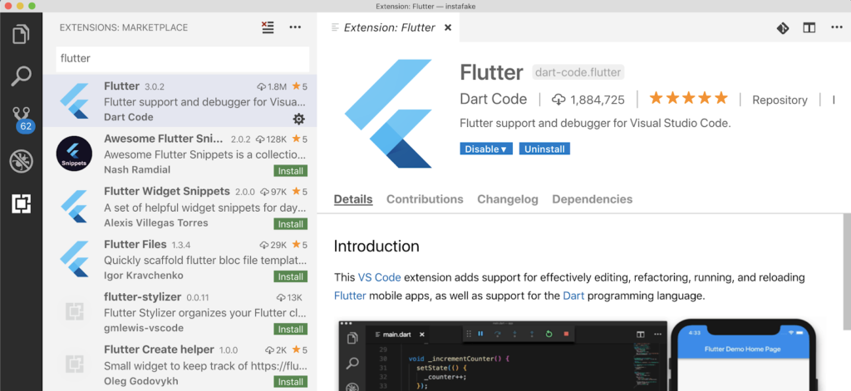
Task: Click the gear icon on Flutter extension
Action: coord(299,119)
